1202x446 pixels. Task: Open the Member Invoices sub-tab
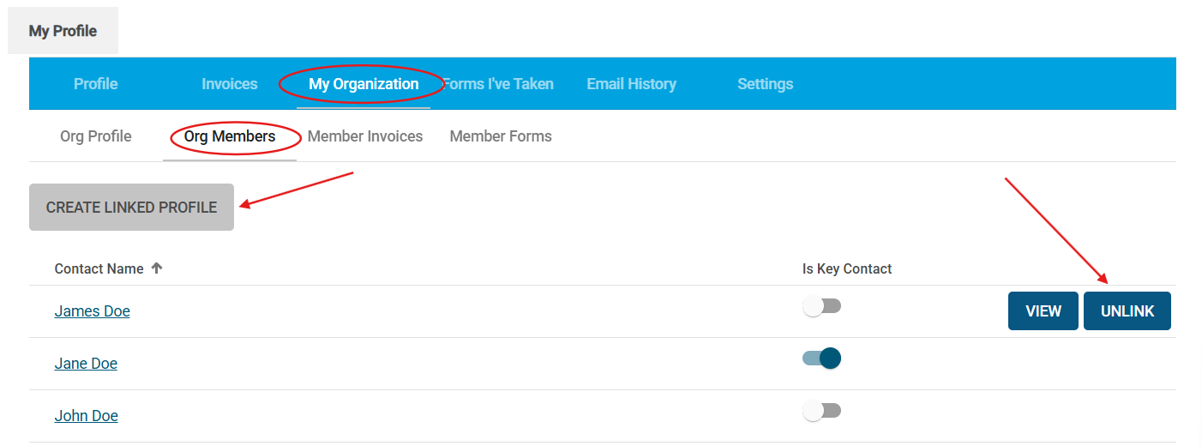(365, 136)
